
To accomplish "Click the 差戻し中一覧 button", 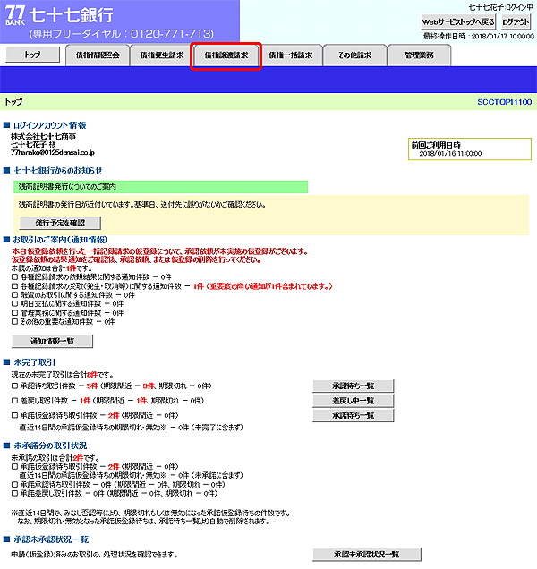I will (x=353, y=401).
